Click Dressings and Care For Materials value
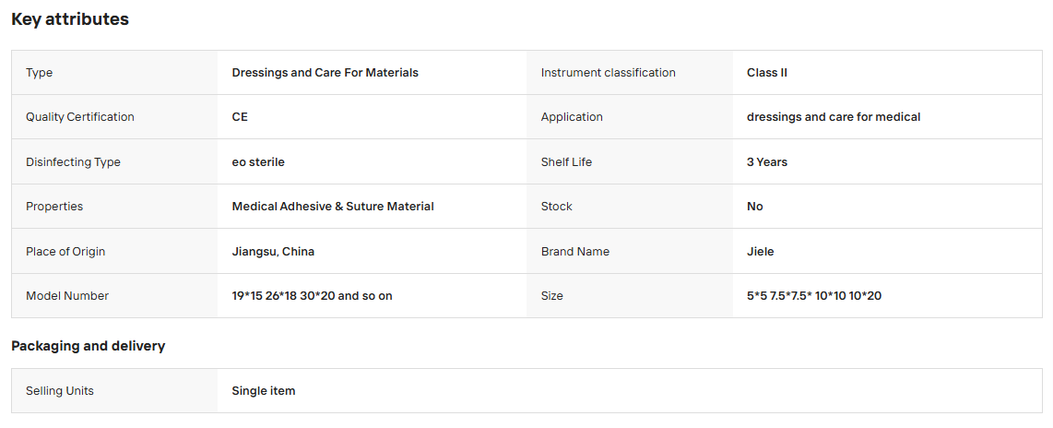 pos(325,73)
